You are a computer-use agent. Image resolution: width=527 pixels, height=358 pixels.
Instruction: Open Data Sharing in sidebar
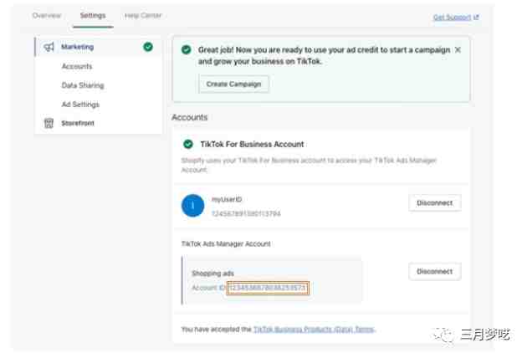click(x=83, y=85)
